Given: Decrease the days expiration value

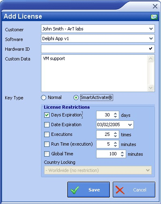Looking at the screenshot, I should 115,116.
